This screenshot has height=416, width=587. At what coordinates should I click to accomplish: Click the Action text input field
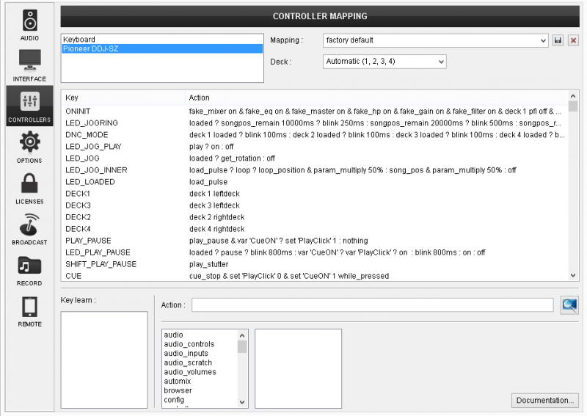tap(373, 304)
